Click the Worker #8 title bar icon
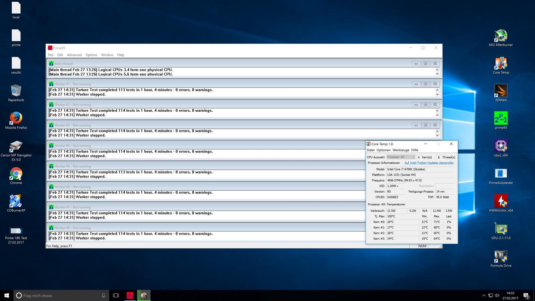The height and width of the screenshot is (301, 535). [x=51, y=228]
